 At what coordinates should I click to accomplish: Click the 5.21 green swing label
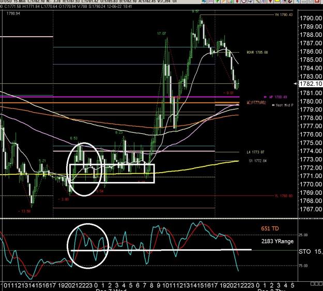(42, 161)
